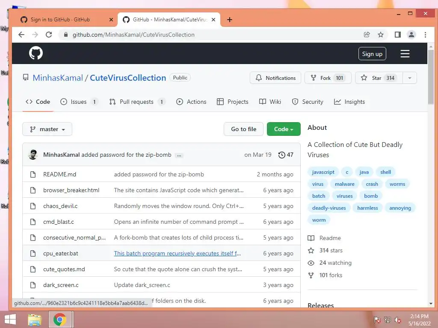Screen dimensions: 438x328
Task: Click the commit history clock icon 47
Action: [286, 155]
